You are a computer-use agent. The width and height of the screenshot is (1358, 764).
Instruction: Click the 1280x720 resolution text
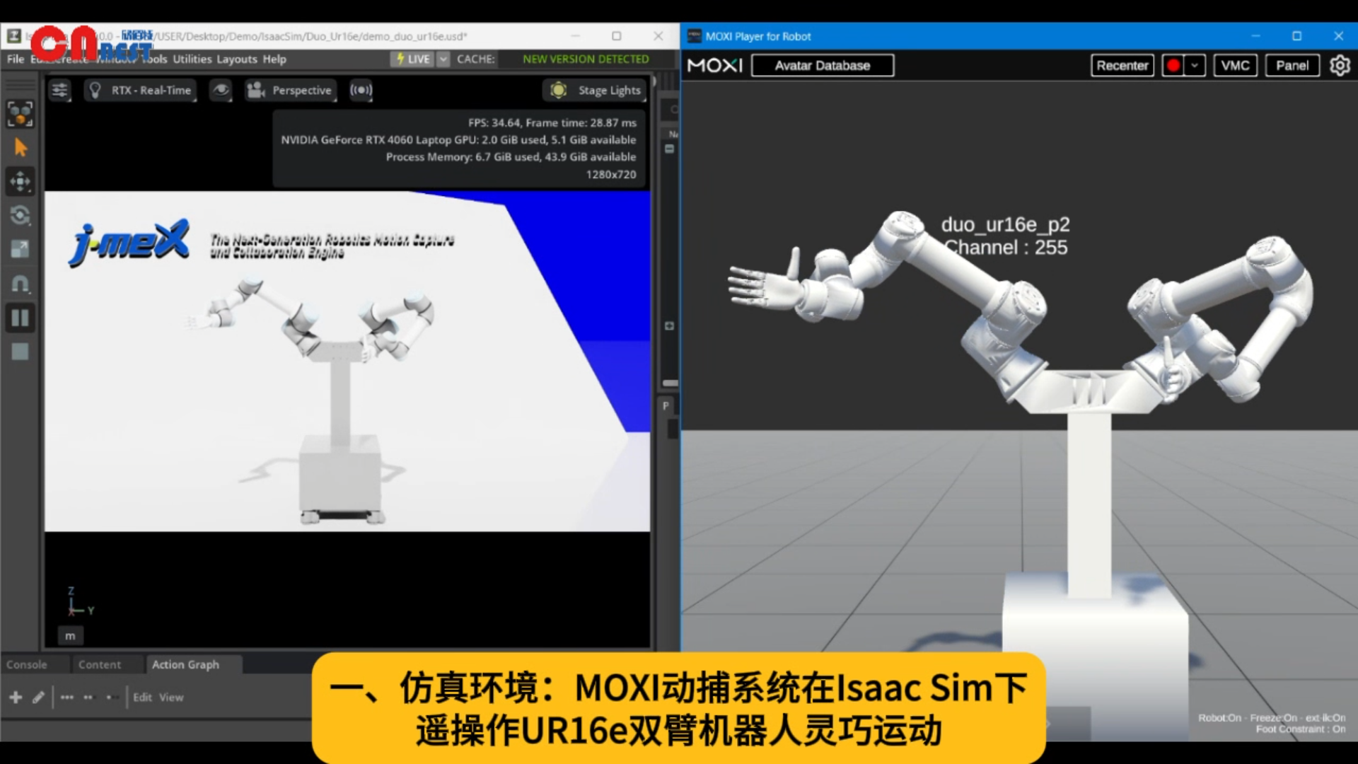coord(611,175)
